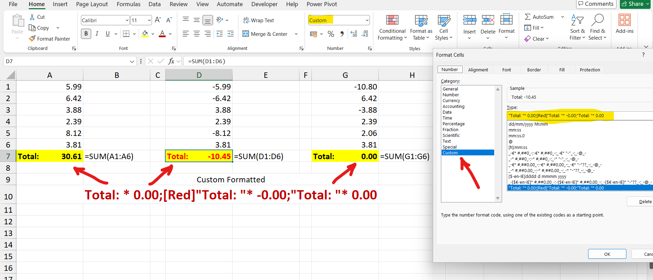Click the Comments button
The image size is (653, 280).
coord(596,4)
